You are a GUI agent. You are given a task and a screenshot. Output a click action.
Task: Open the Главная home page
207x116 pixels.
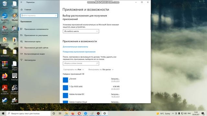(x=26, y=9)
